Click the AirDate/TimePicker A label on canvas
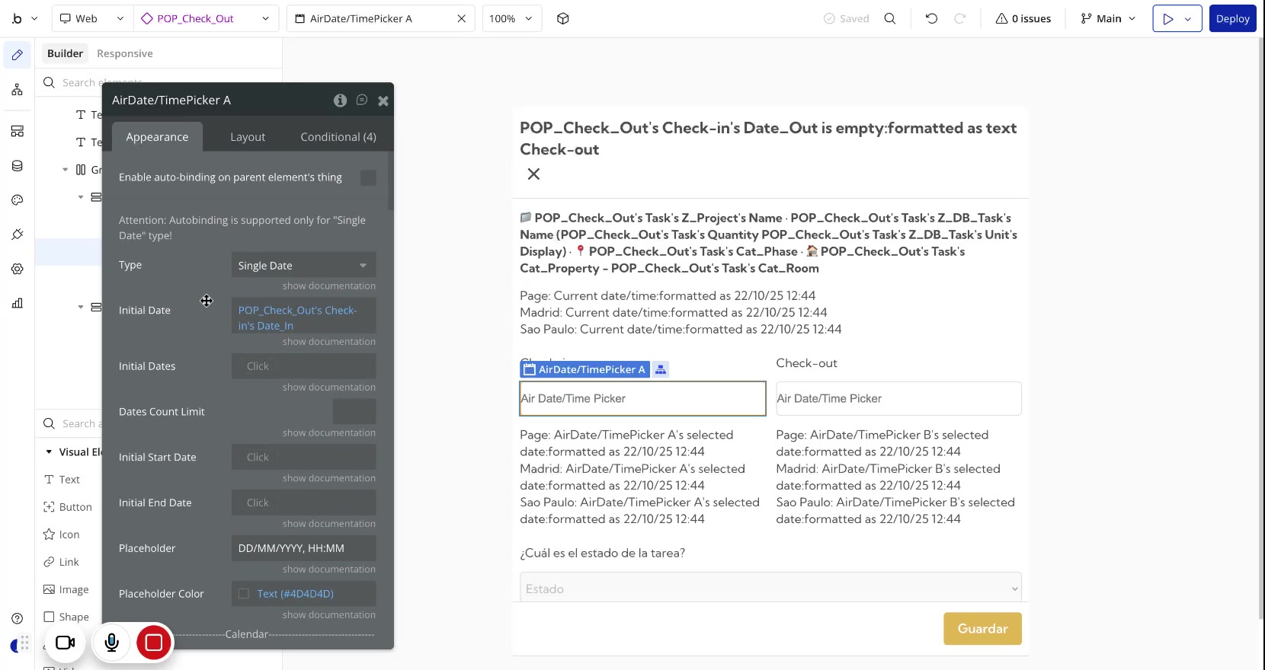This screenshot has width=1265, height=670. [x=584, y=369]
